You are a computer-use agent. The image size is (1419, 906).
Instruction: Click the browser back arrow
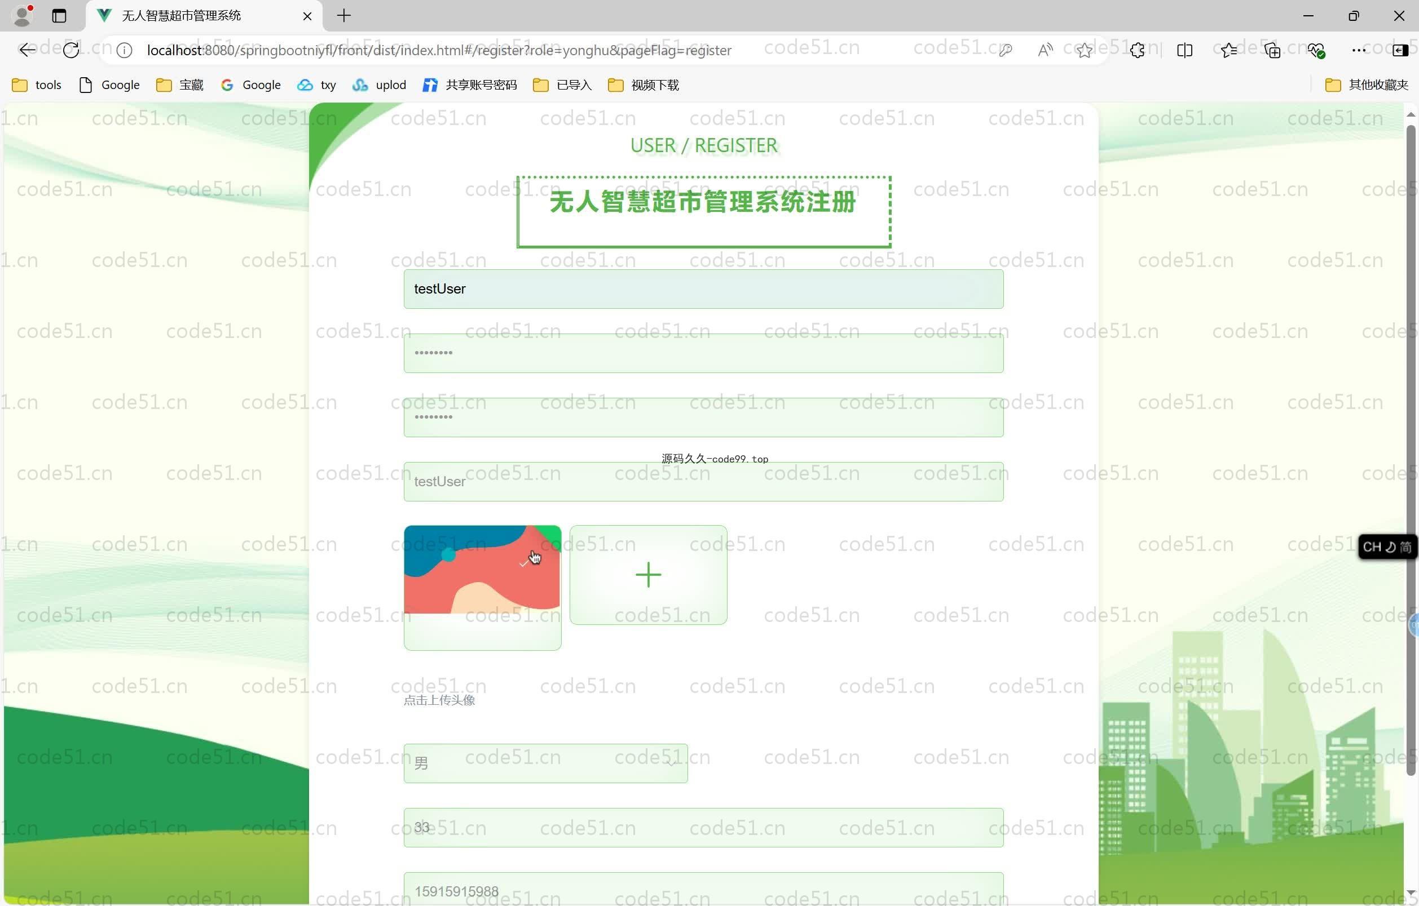[27, 51]
